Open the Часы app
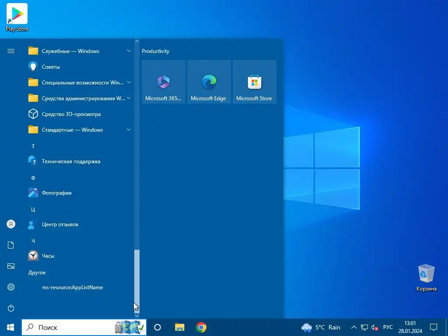The image size is (448, 336). [x=80, y=255]
